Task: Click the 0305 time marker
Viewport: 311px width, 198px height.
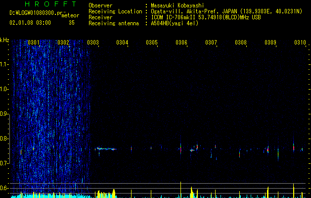Action: (x=152, y=43)
